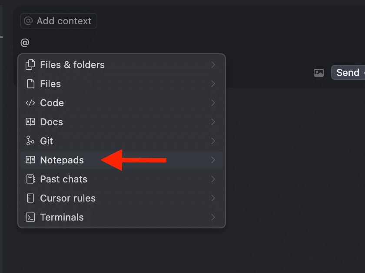
Task: Click the Add context button
Action: [58, 21]
